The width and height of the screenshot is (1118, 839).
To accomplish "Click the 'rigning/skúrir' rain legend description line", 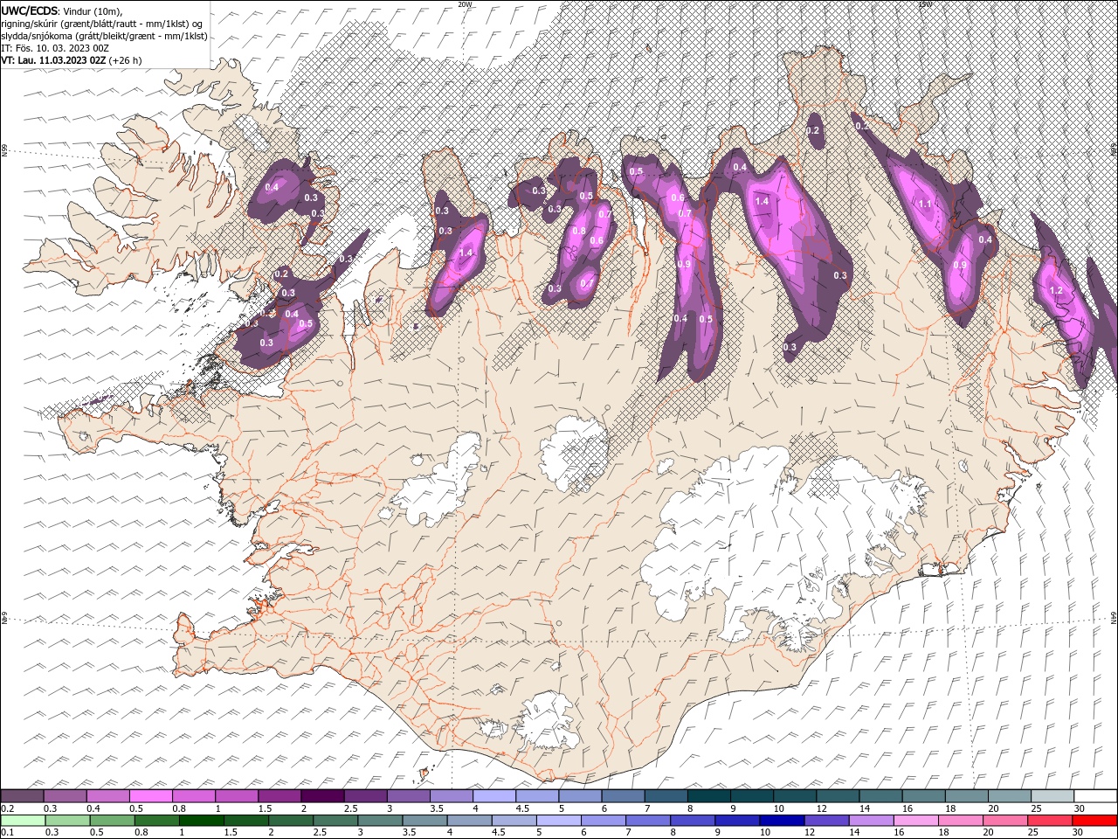I will (101, 24).
